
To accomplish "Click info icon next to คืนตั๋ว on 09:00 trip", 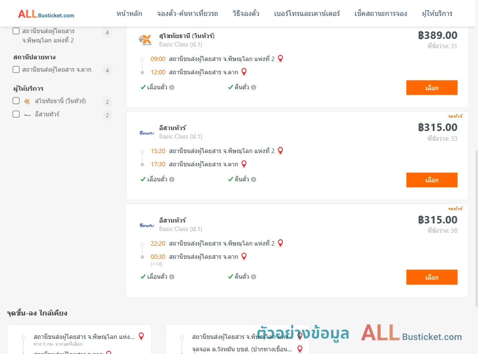I will click(x=254, y=88).
